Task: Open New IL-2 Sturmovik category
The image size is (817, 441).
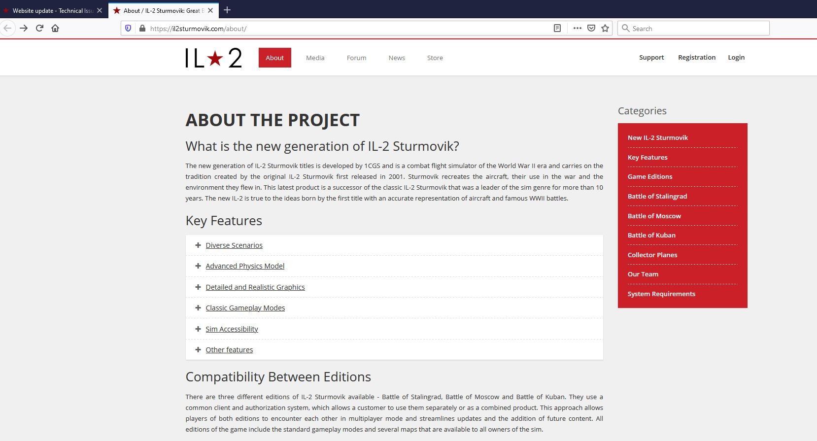Action: click(x=658, y=137)
